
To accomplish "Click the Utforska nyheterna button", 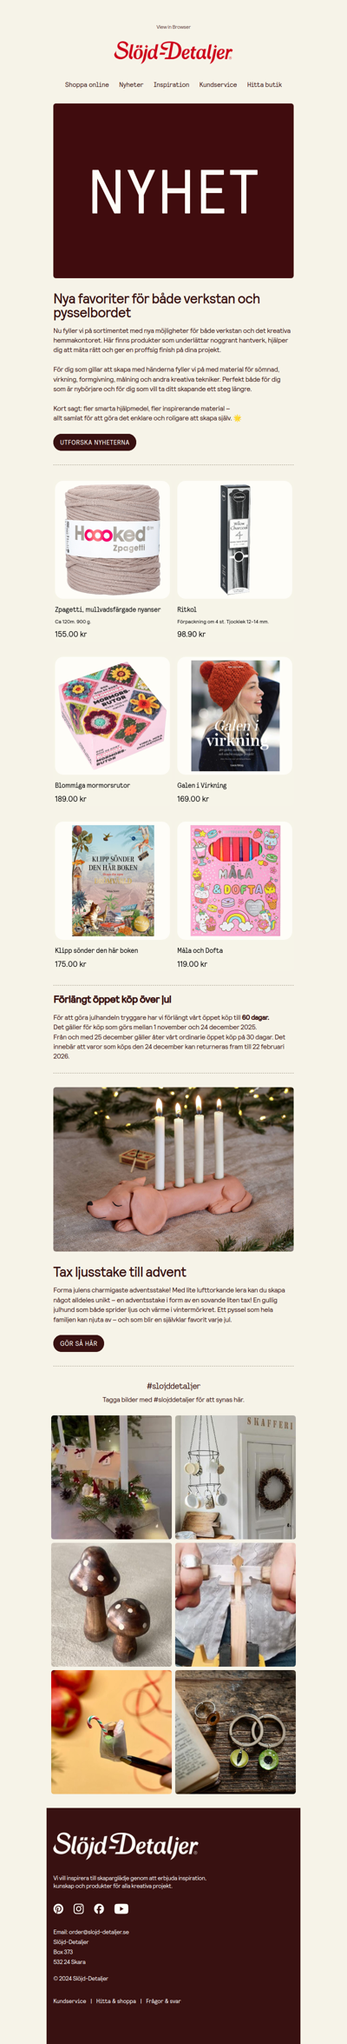I will pos(95,443).
